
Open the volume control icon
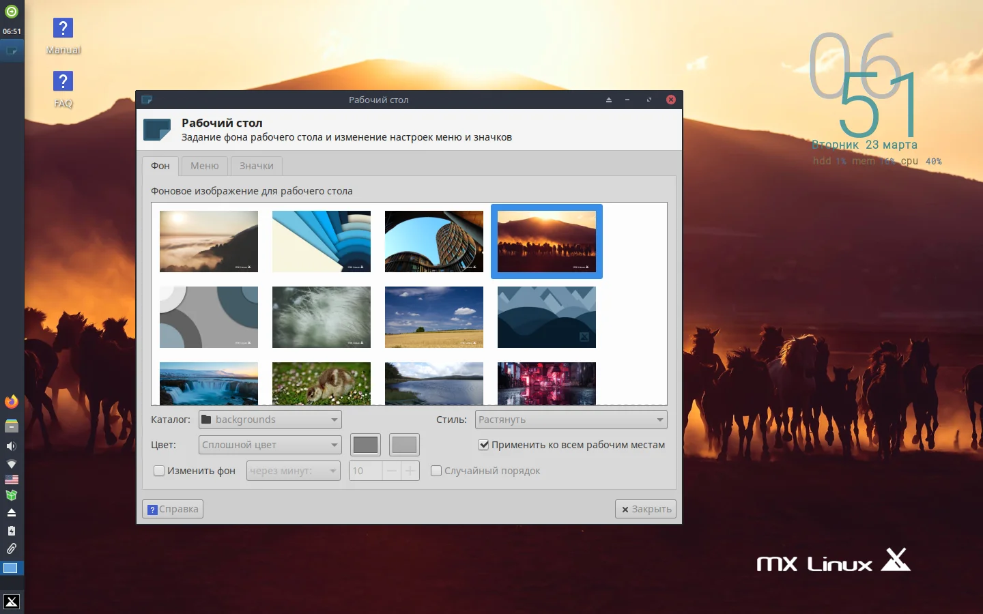11,445
